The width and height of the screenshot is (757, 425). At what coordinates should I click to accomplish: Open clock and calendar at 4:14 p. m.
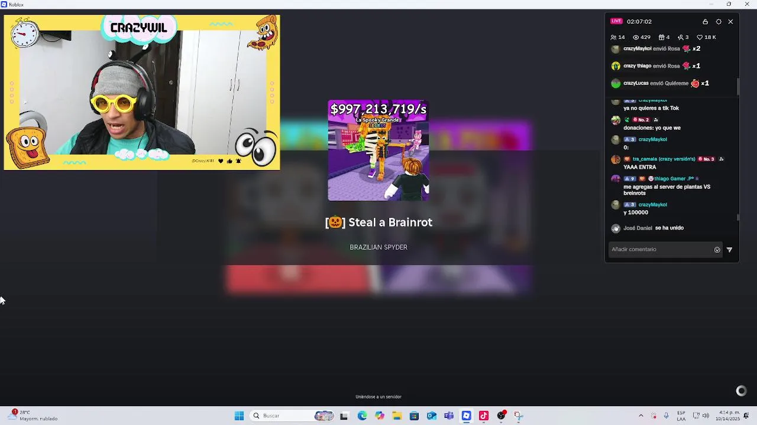pyautogui.click(x=727, y=416)
